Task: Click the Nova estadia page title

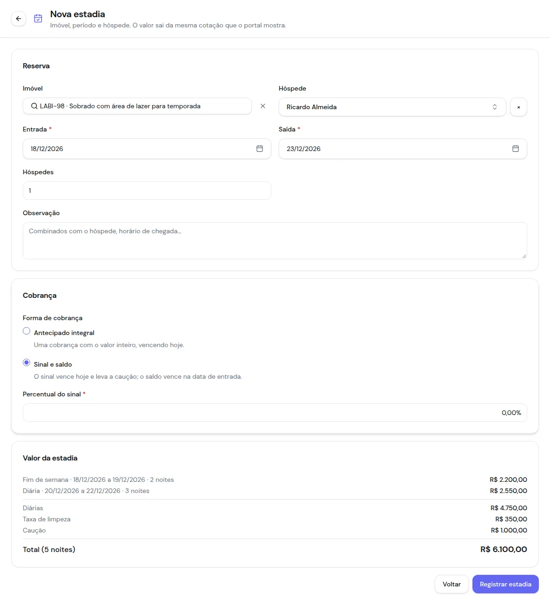Action: tap(78, 14)
